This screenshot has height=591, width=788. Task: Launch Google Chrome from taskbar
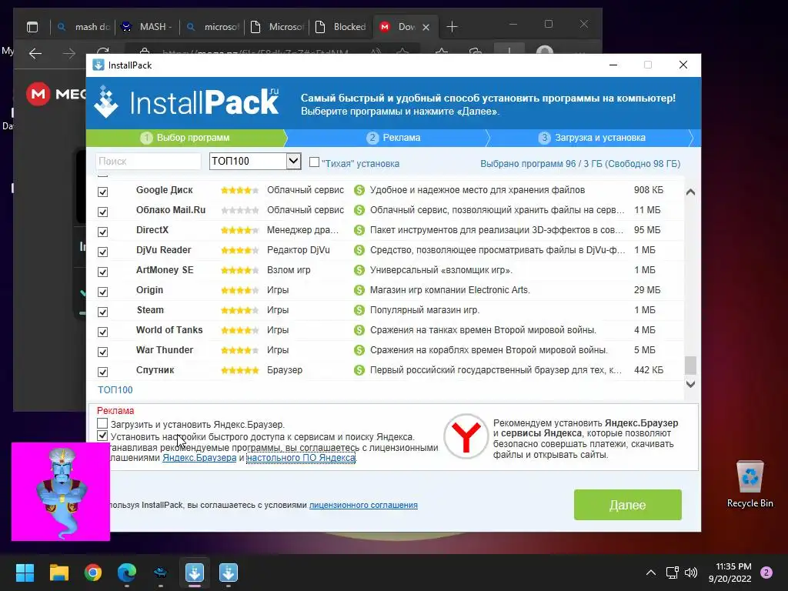(93, 573)
